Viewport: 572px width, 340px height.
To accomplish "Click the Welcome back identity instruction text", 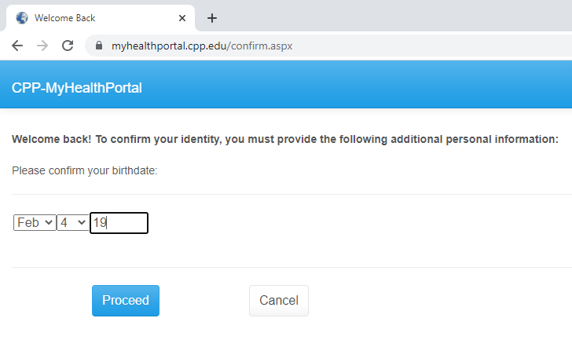I will tap(285, 139).
